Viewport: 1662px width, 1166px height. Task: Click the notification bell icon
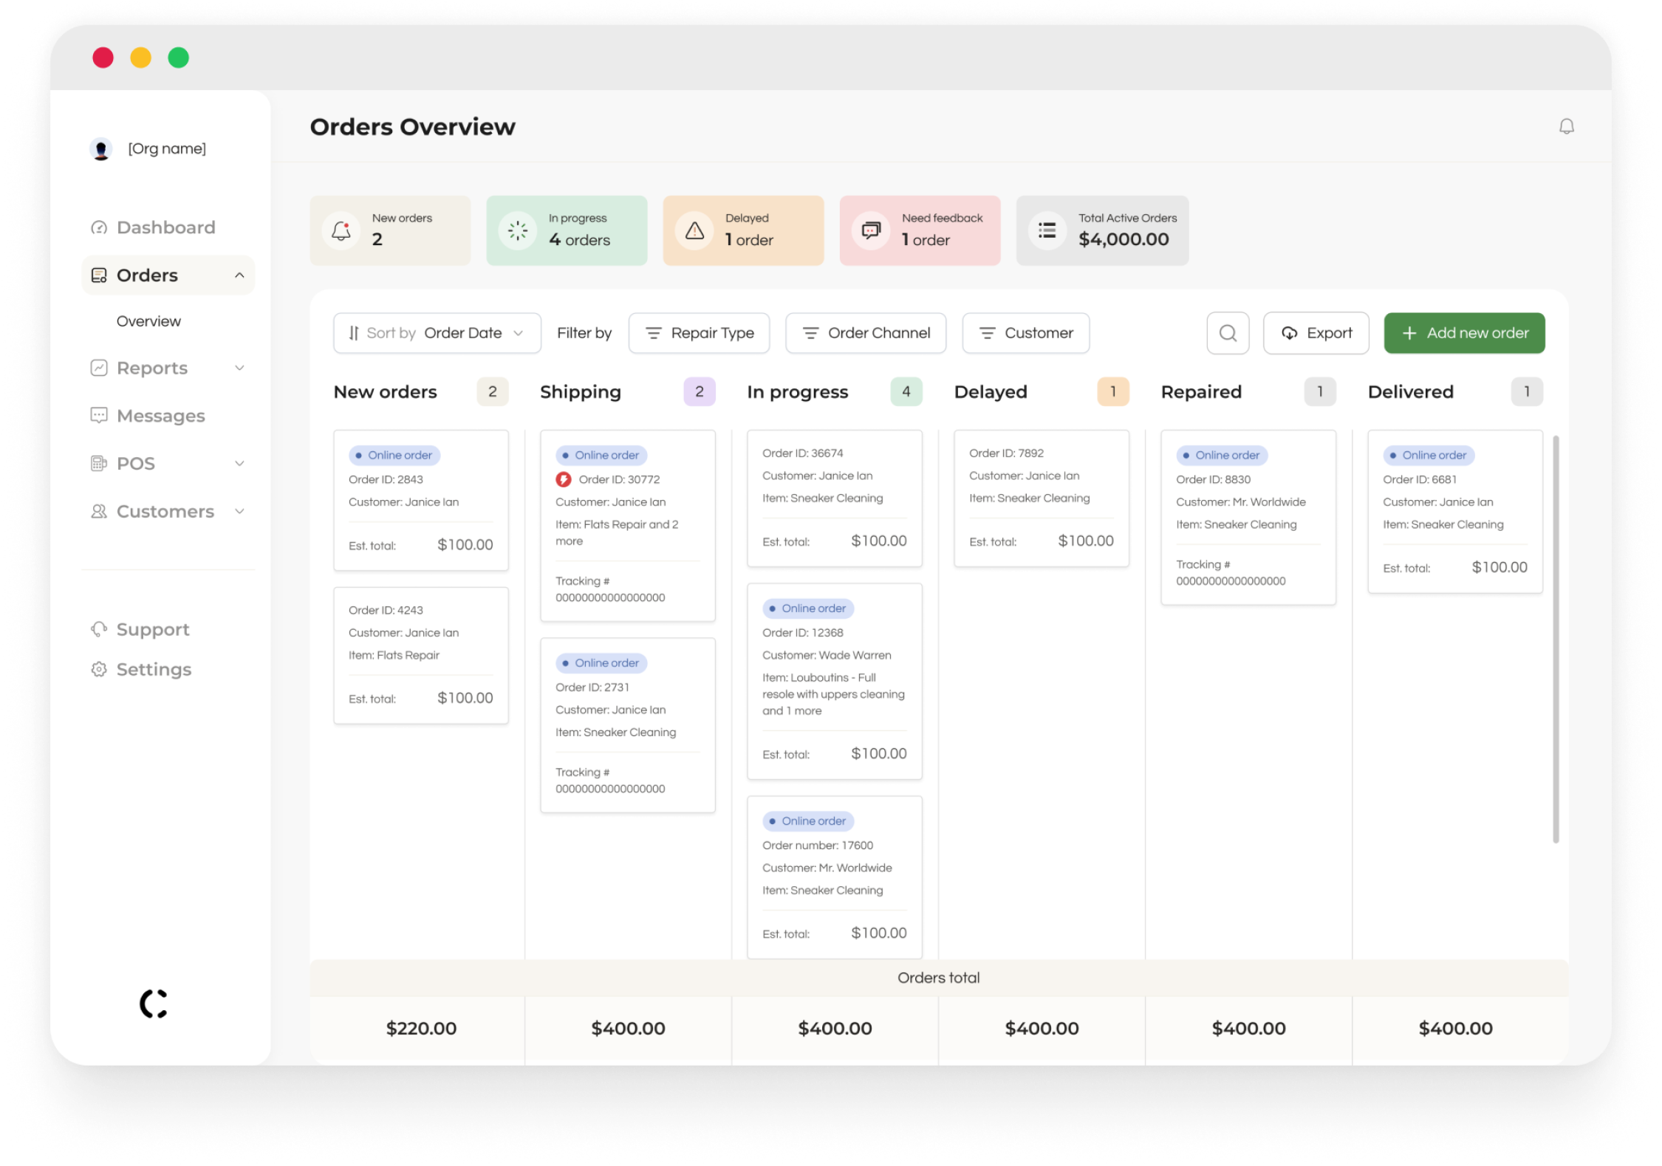(1566, 126)
